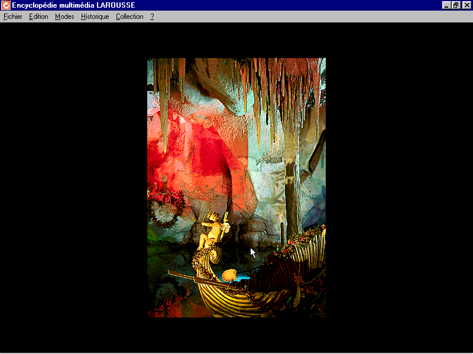
Task: Restore down the Larousse window
Action: 455,5
